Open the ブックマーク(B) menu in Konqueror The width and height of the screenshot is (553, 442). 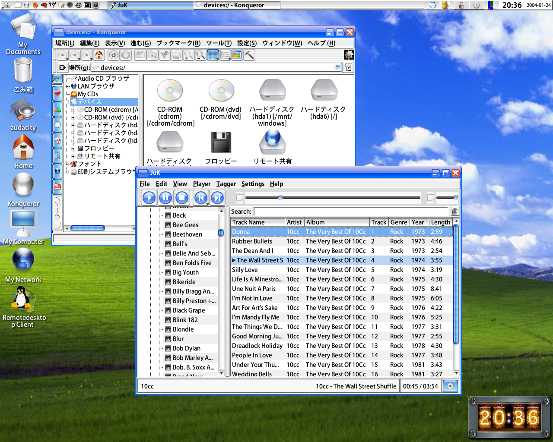pyautogui.click(x=178, y=43)
